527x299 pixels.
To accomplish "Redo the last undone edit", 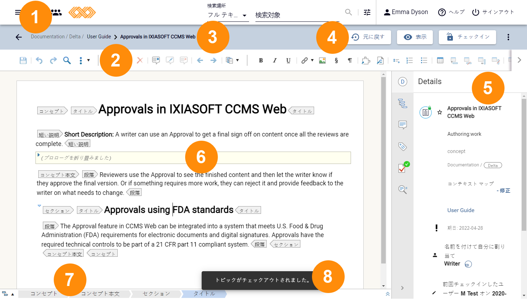I will coord(53,61).
